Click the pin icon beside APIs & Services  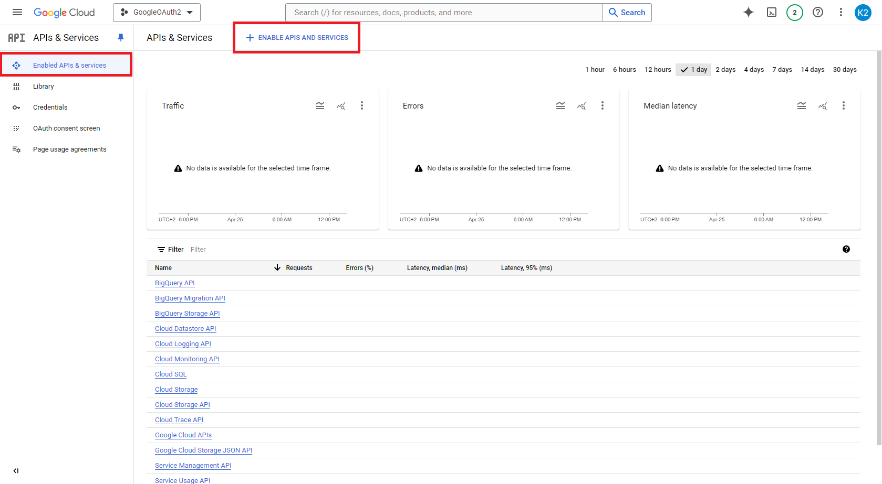[x=121, y=38]
